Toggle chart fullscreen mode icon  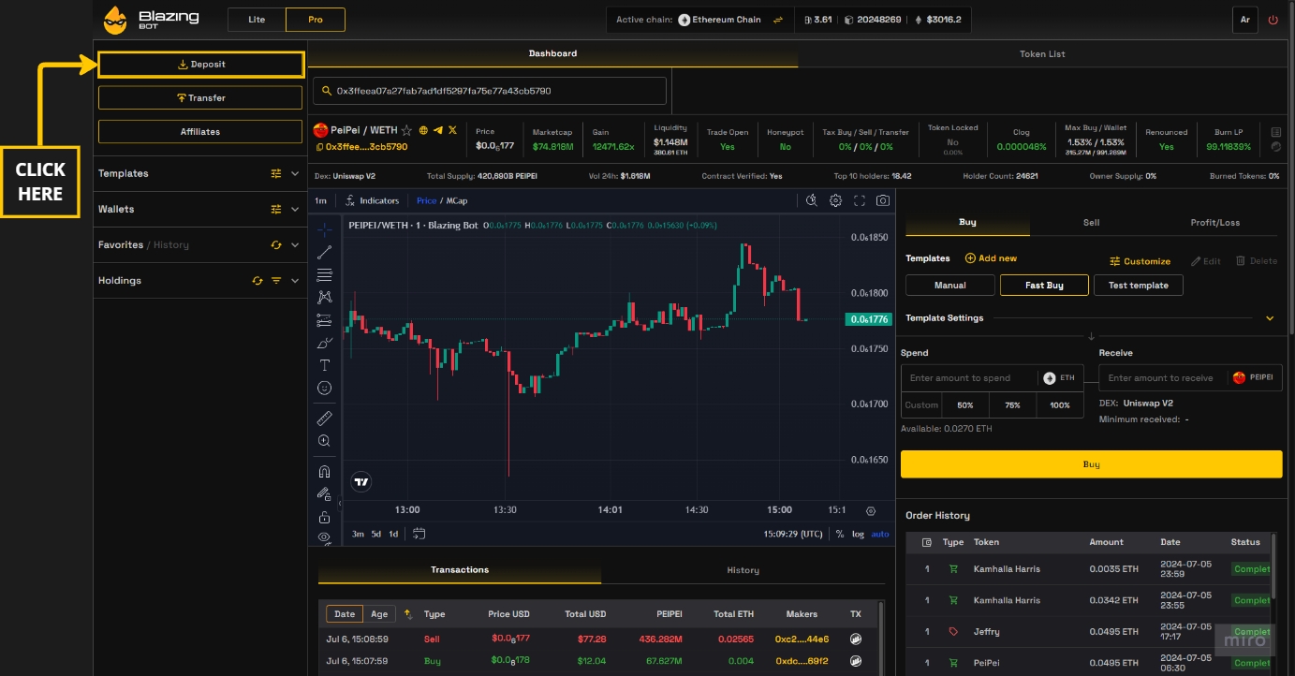[x=860, y=200]
